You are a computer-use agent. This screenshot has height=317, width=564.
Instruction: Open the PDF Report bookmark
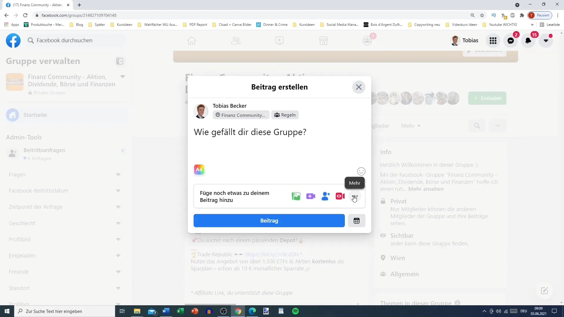tap(195, 25)
